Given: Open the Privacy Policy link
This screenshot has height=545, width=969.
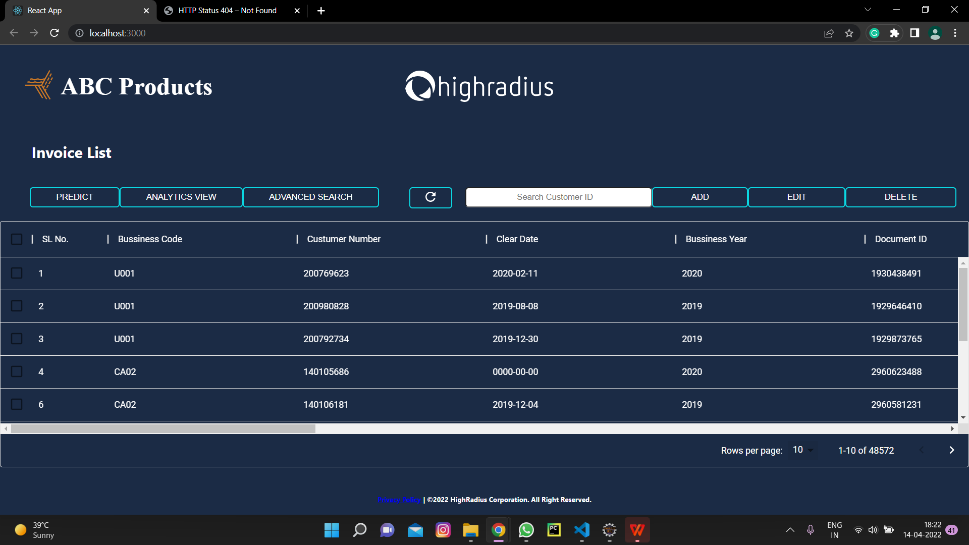Looking at the screenshot, I should (399, 500).
